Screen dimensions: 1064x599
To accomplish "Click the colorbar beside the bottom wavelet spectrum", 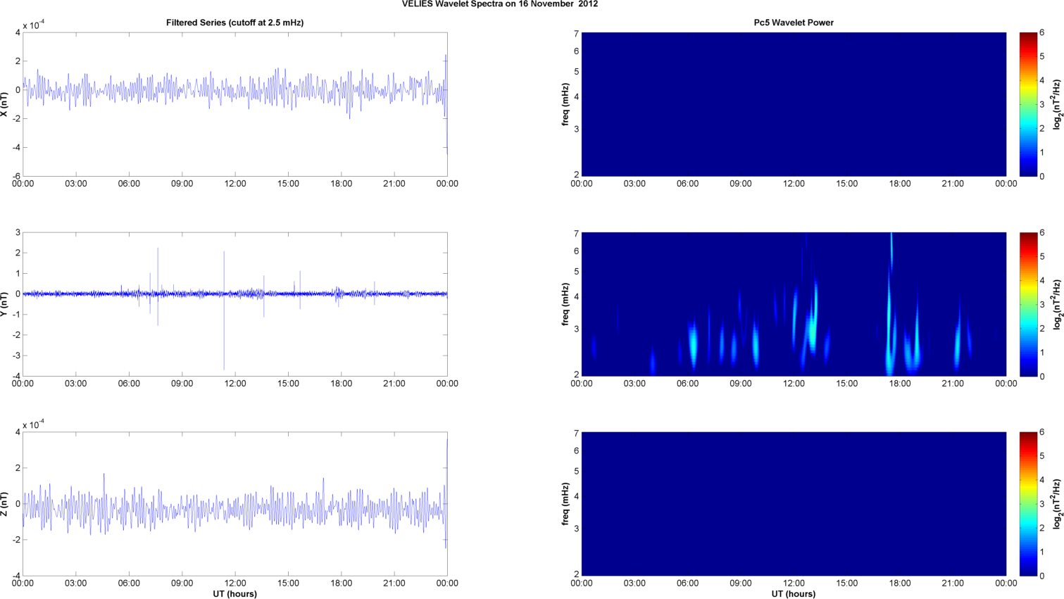I will [1028, 504].
